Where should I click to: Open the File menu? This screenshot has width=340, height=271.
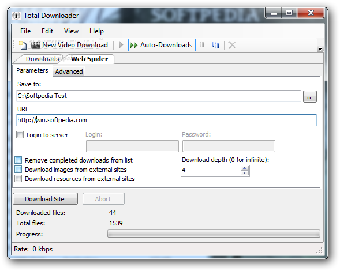point(25,31)
